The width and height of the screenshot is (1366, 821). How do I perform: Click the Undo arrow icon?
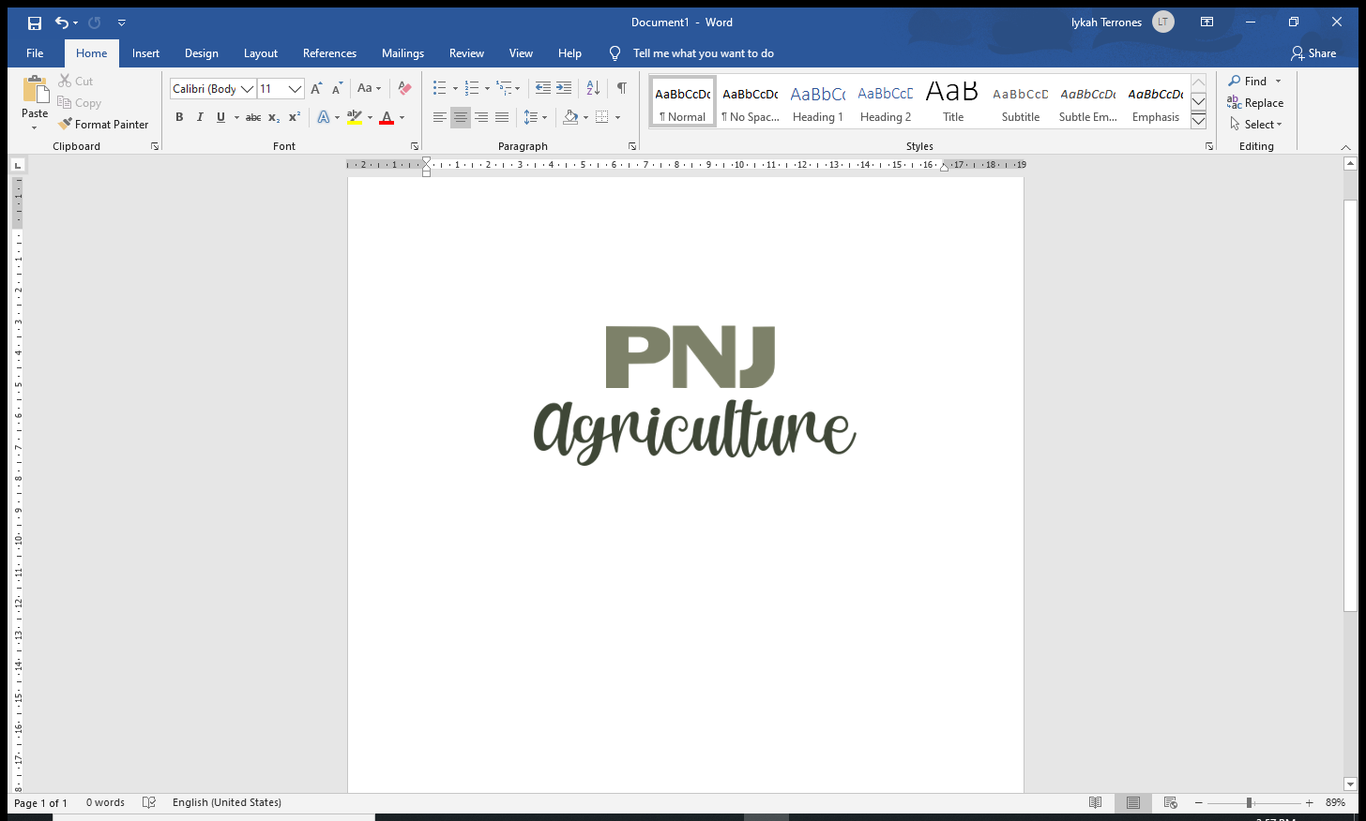[61, 22]
